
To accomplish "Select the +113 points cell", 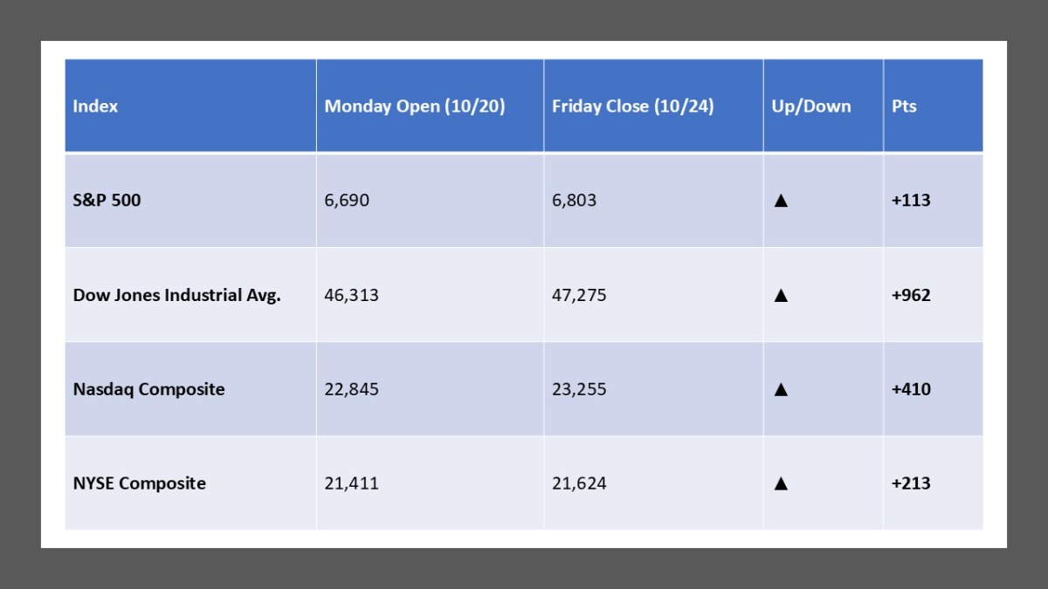I will click(x=911, y=201).
